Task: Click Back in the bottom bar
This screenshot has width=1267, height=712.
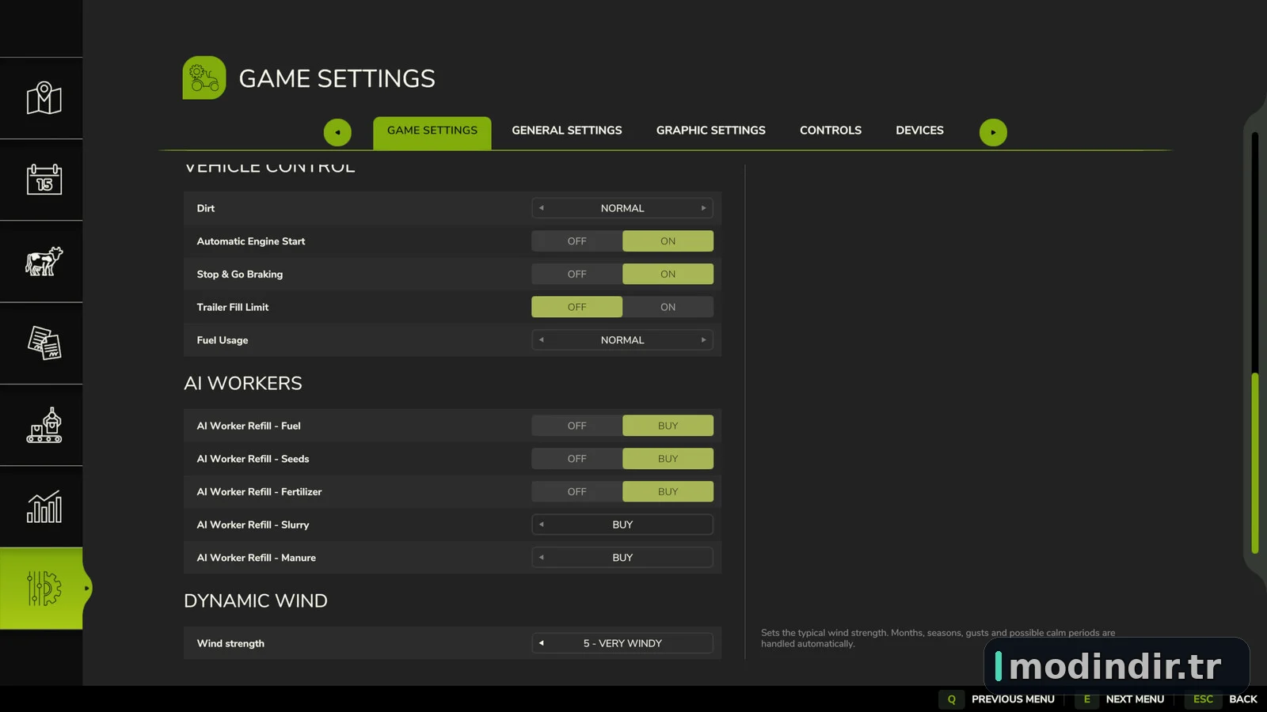Action: (1242, 699)
